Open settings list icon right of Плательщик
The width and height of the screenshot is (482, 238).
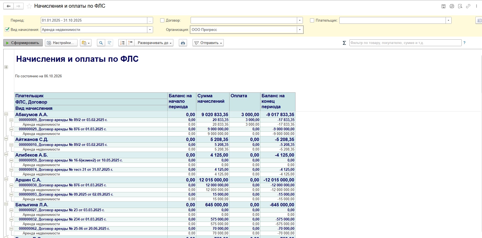tap(479, 20)
